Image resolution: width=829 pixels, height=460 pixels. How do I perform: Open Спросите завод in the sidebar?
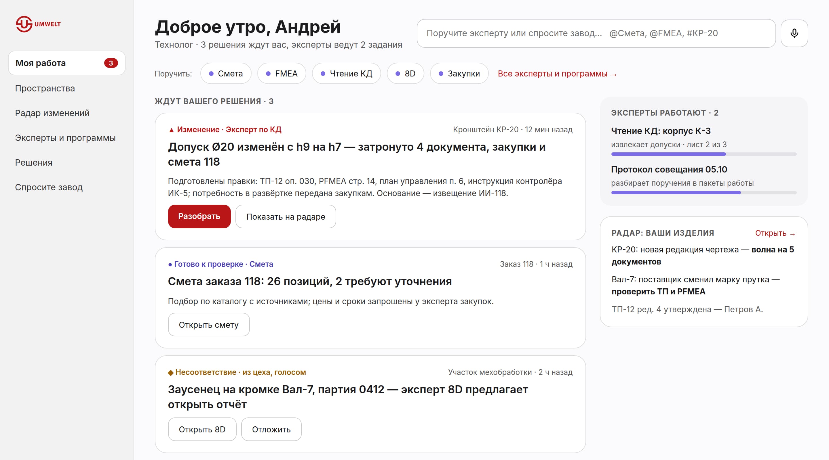(49, 187)
